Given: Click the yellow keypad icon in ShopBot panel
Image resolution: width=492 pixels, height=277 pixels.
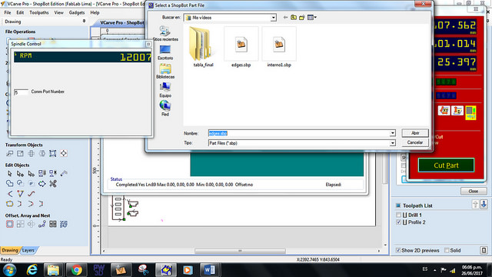Looking at the screenshot, I should coord(470,112).
